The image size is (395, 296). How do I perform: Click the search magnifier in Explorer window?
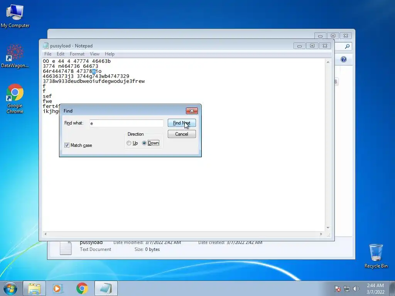[347, 46]
